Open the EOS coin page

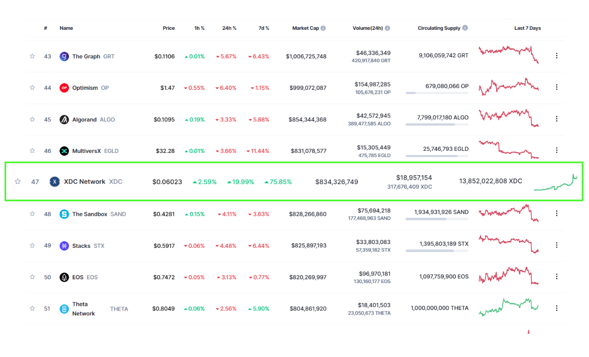(85, 277)
